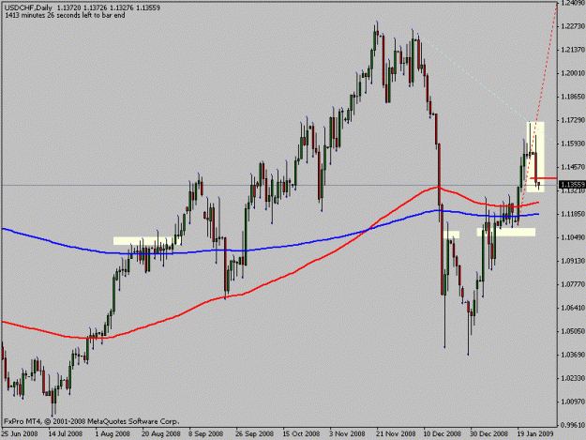Click price level 1.20010 on the price axis
586x440 pixels.
click(x=573, y=73)
